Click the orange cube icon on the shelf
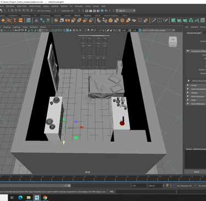 coord(110,20)
